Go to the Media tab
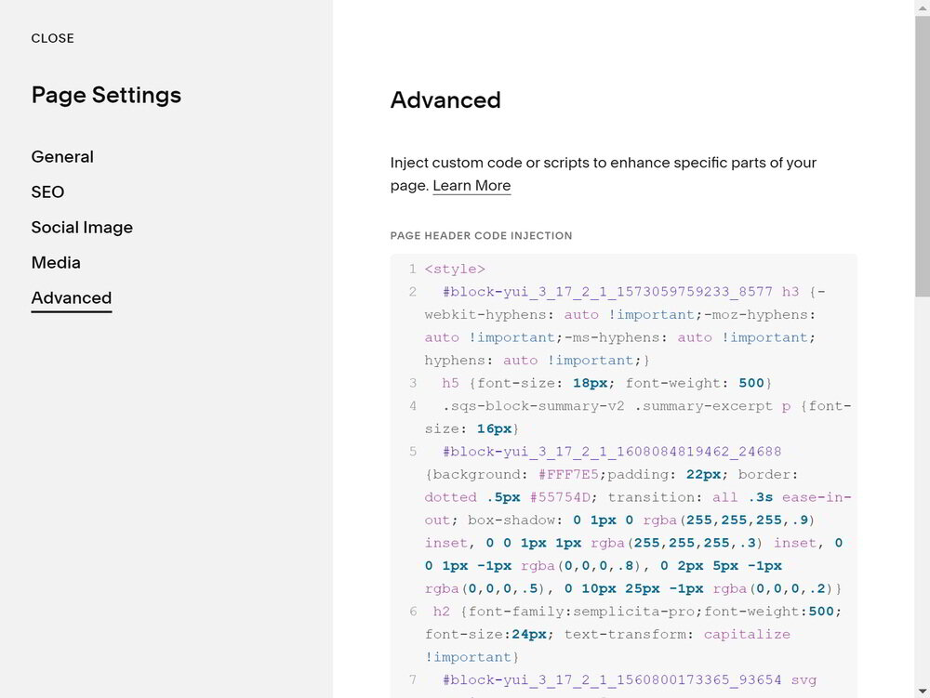Screen dimensions: 930x698 click(x=56, y=262)
